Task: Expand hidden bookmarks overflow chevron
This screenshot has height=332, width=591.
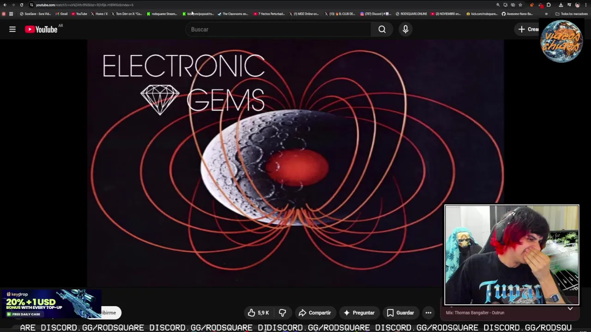Action: click(546, 14)
